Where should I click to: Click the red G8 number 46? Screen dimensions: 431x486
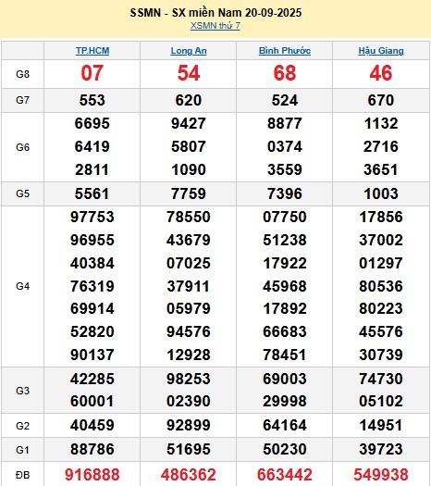[x=381, y=73]
